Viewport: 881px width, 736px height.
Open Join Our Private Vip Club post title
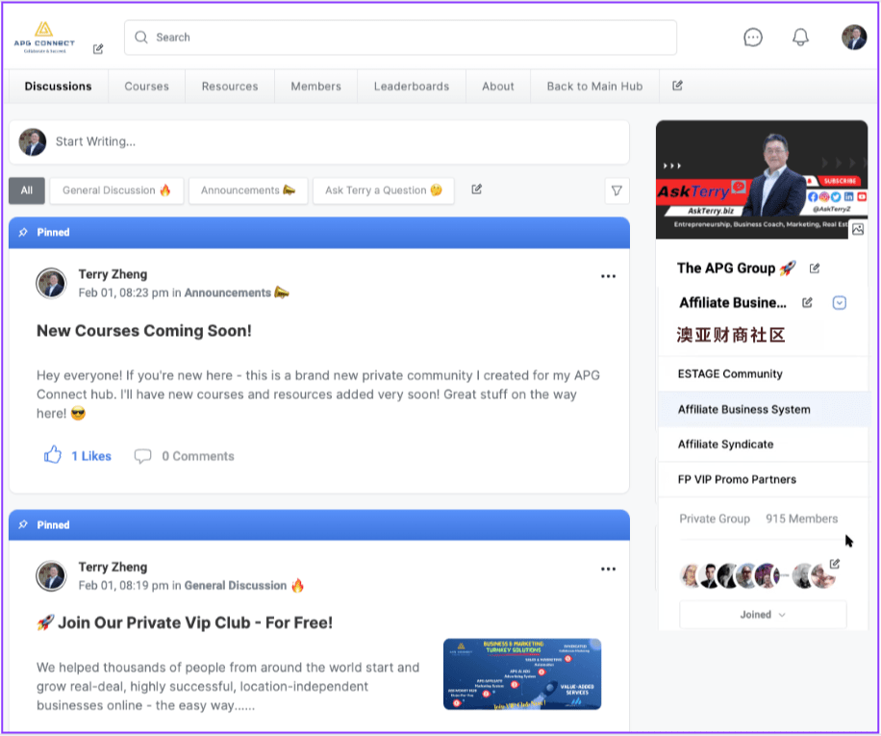pyautogui.click(x=185, y=622)
